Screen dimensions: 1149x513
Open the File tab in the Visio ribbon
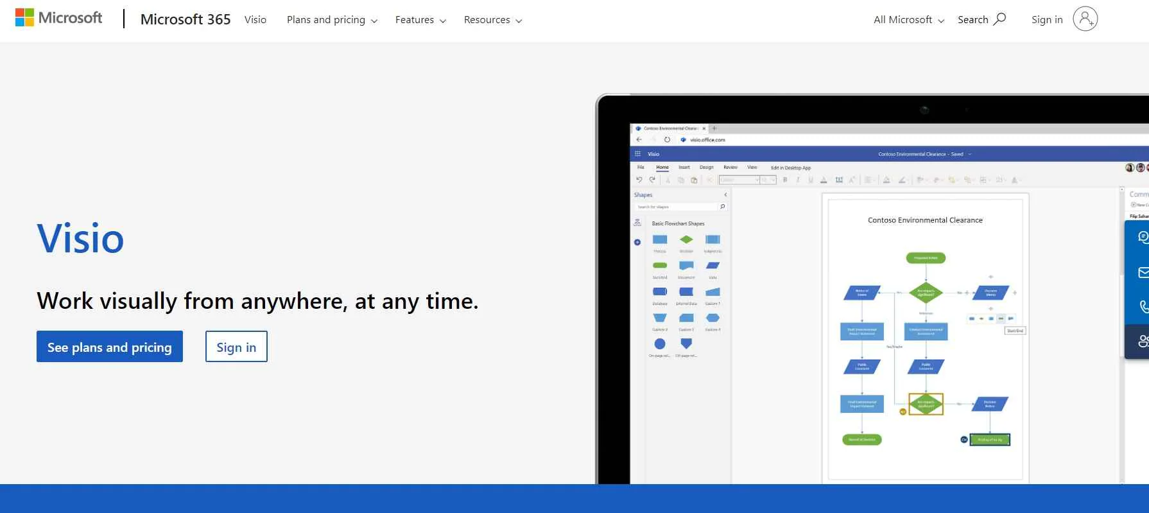click(641, 167)
